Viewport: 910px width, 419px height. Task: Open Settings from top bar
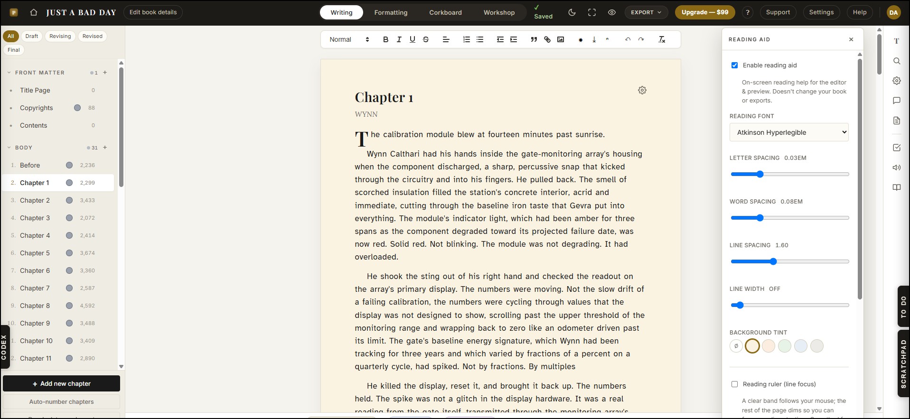[x=821, y=12]
